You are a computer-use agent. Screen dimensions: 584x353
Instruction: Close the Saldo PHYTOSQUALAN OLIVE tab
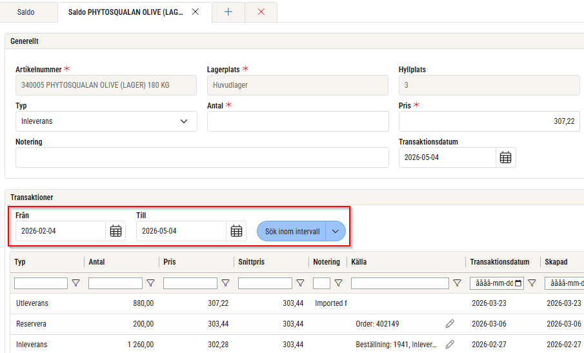pos(195,12)
